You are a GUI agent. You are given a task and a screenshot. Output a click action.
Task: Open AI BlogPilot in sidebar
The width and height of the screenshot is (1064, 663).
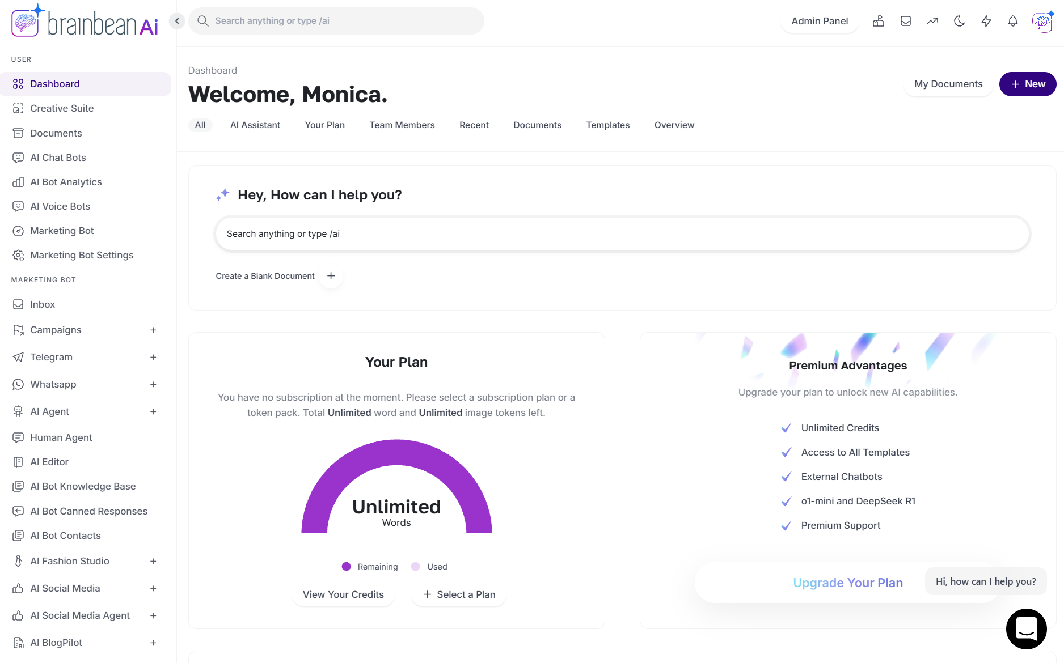(x=56, y=643)
